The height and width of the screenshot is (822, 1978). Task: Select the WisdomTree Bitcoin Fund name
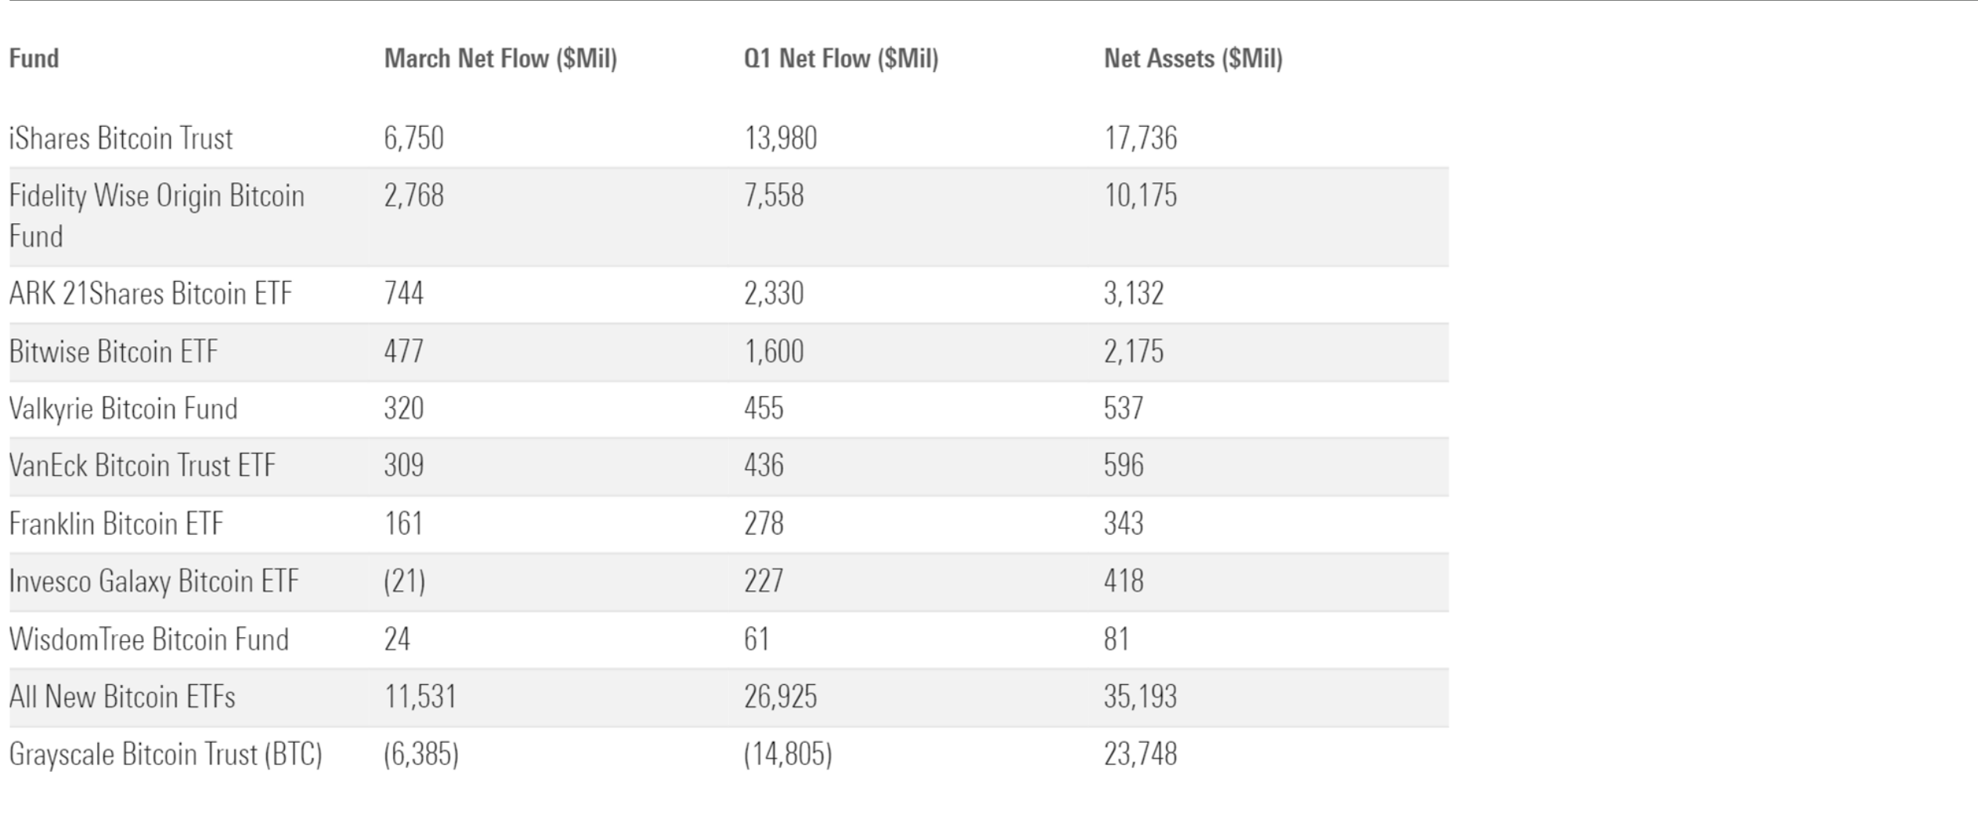149,640
